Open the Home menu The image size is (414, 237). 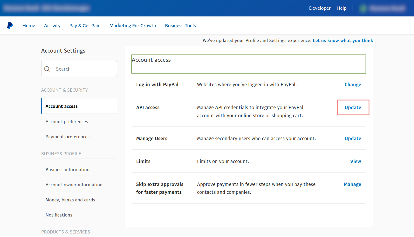29,26
